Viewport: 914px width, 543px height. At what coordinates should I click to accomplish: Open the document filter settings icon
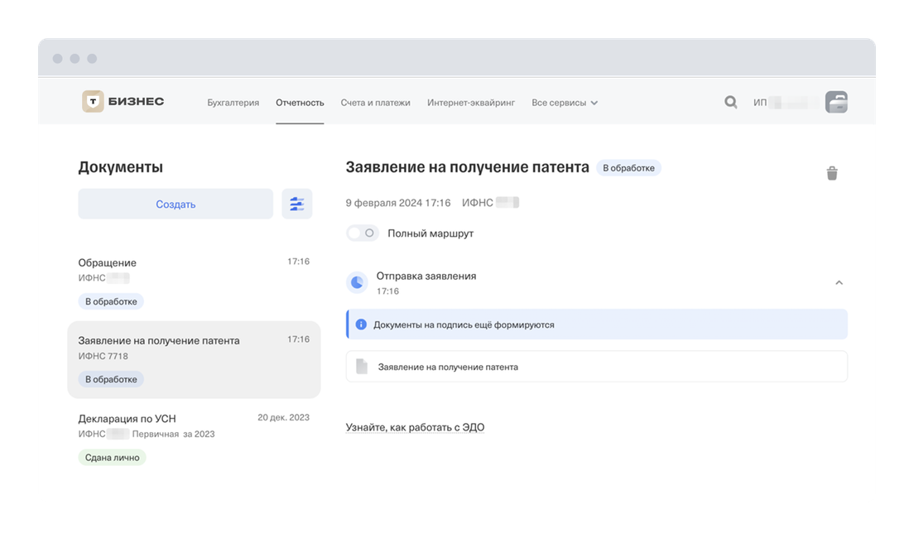[x=297, y=204]
